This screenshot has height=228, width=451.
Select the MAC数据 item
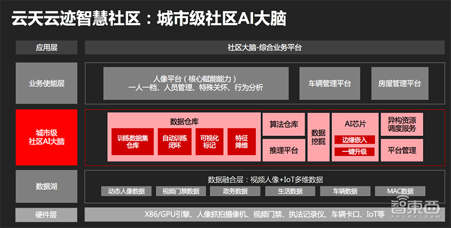pyautogui.click(x=400, y=191)
